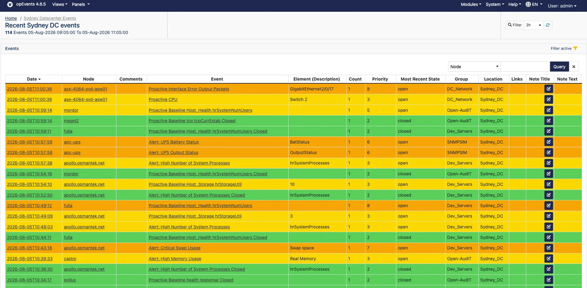Image resolution: width=587 pixels, height=288 pixels.
Task: Edit note for pollux health response event
Action: 548,280
